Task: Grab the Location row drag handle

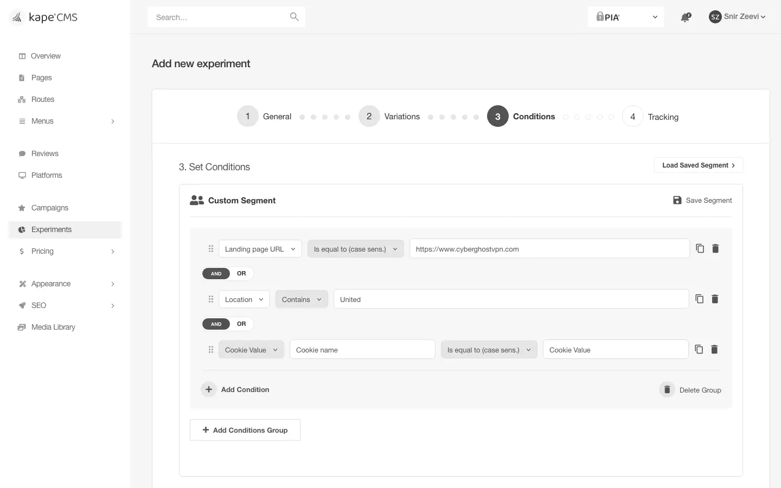Action: tap(211, 299)
